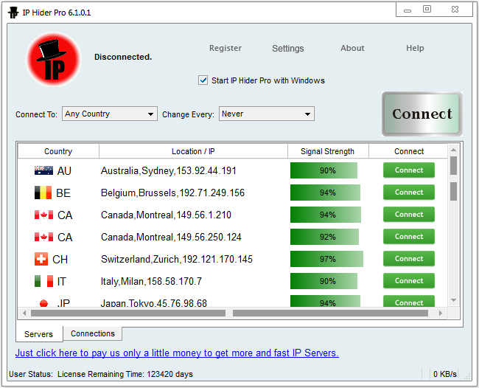Click the Canada 92% signal strength bar
This screenshot has width=479, height=388.
coord(324,237)
